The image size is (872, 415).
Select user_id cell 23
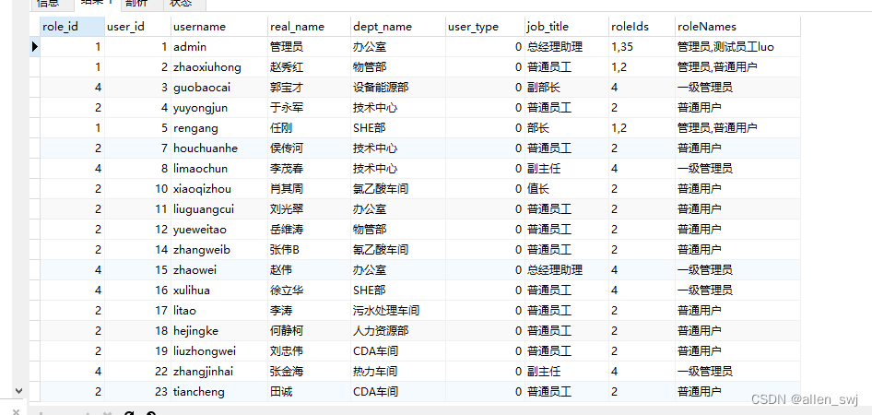point(137,392)
